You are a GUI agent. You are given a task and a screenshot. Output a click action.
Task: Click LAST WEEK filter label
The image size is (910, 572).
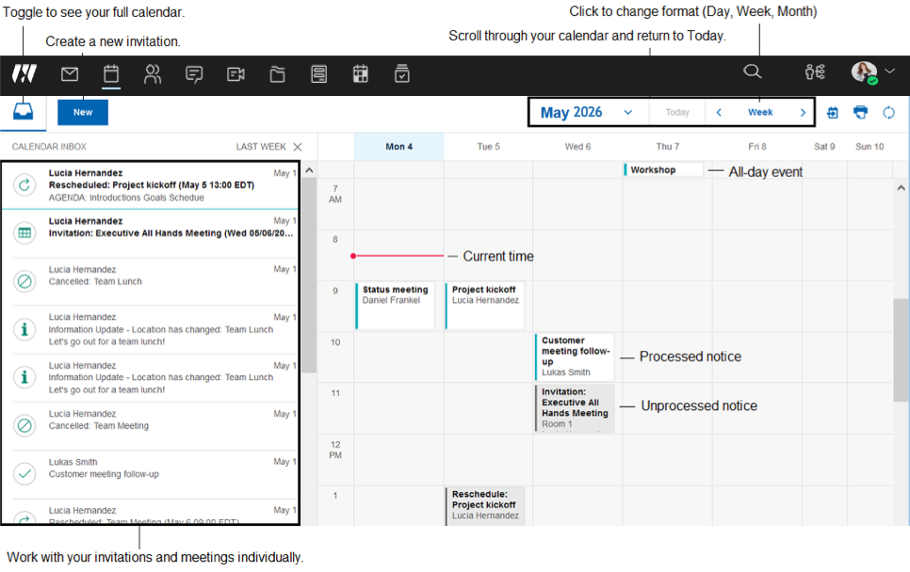click(261, 147)
